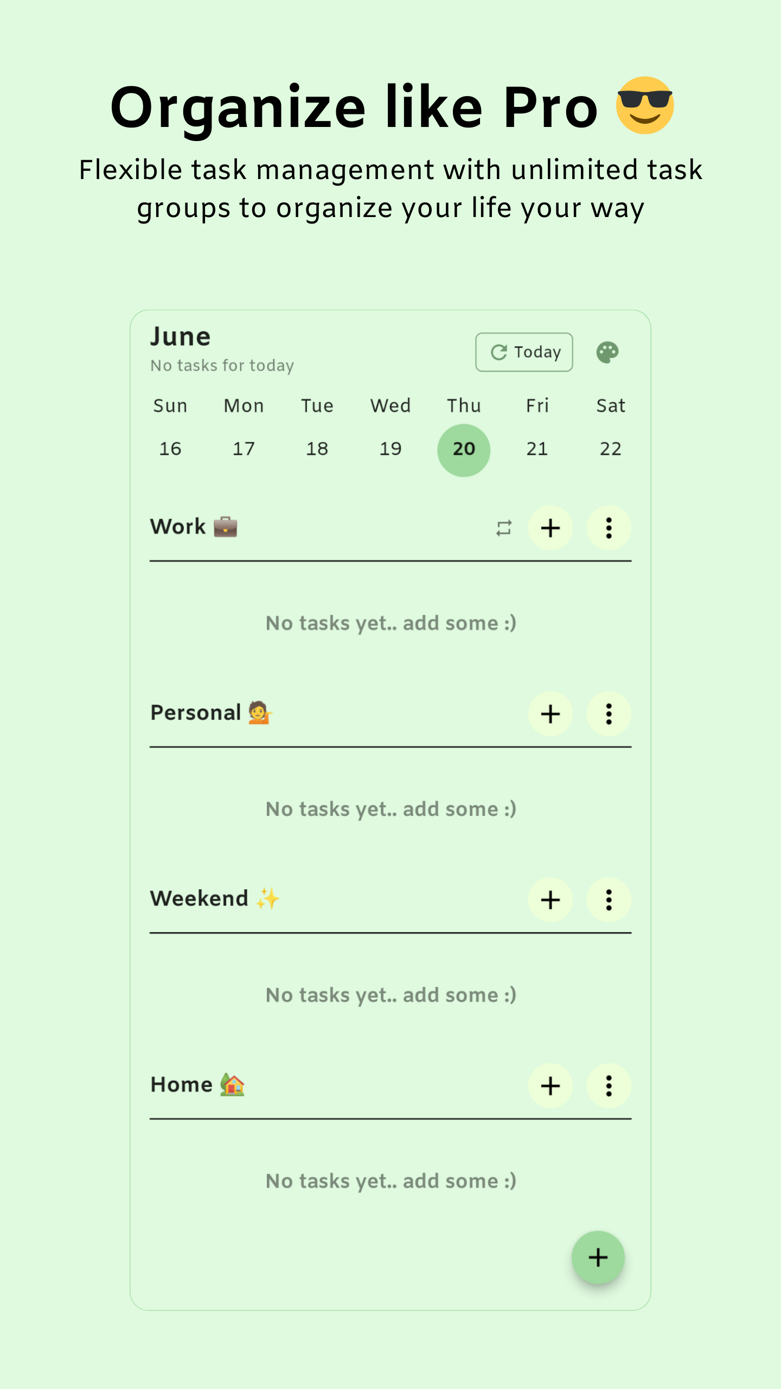Open the theme color palette icon
This screenshot has height=1389, width=781.
point(609,352)
